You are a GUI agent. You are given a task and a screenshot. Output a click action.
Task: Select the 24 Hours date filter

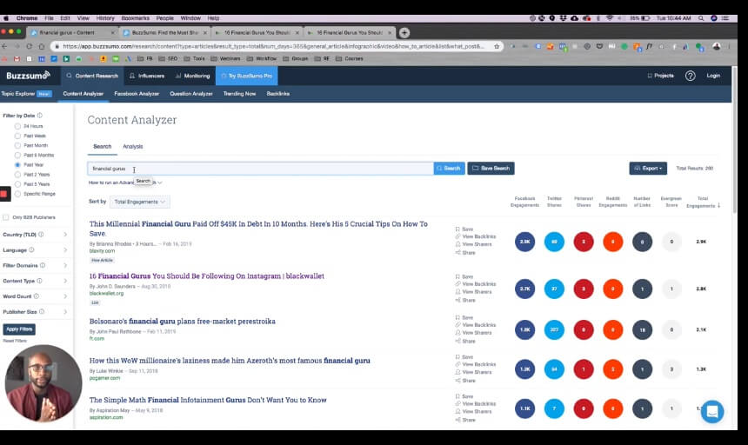tap(17, 126)
